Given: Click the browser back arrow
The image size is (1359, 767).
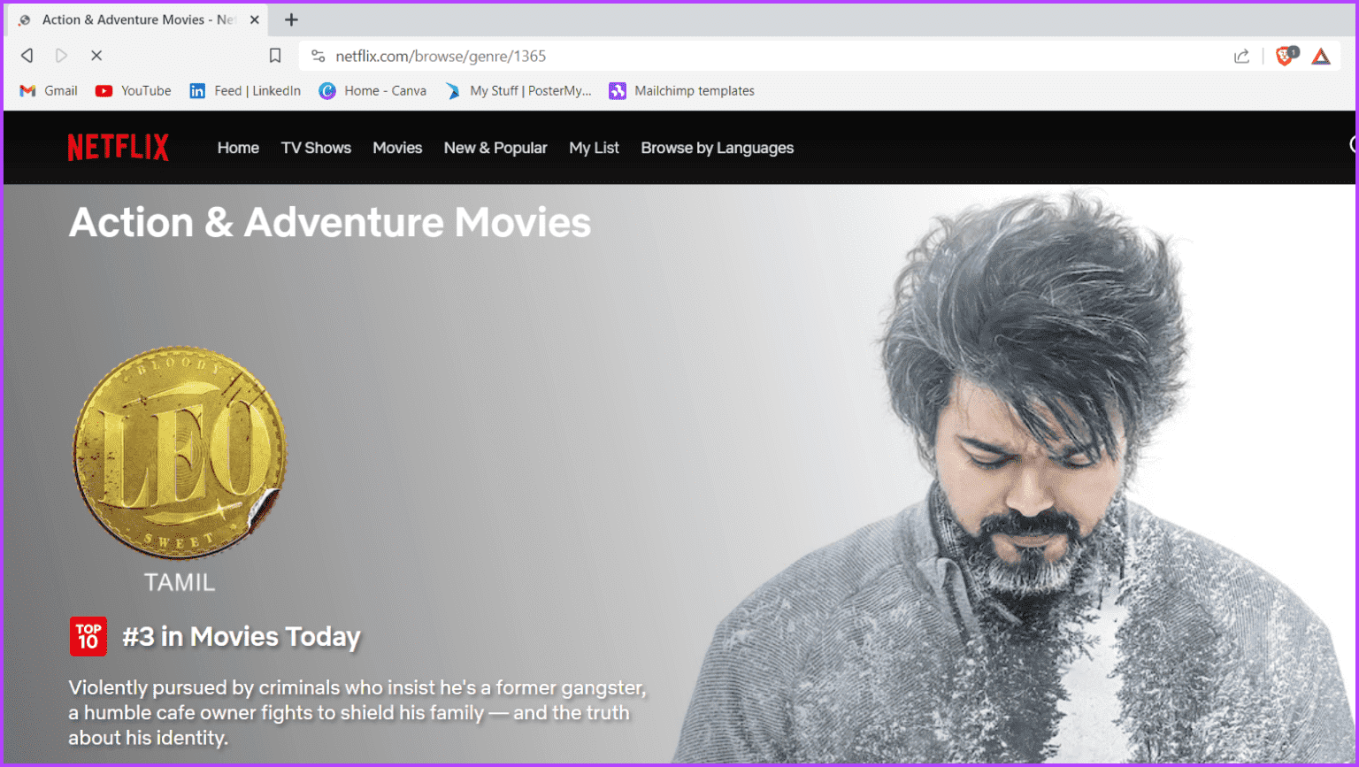Looking at the screenshot, I should click(27, 56).
